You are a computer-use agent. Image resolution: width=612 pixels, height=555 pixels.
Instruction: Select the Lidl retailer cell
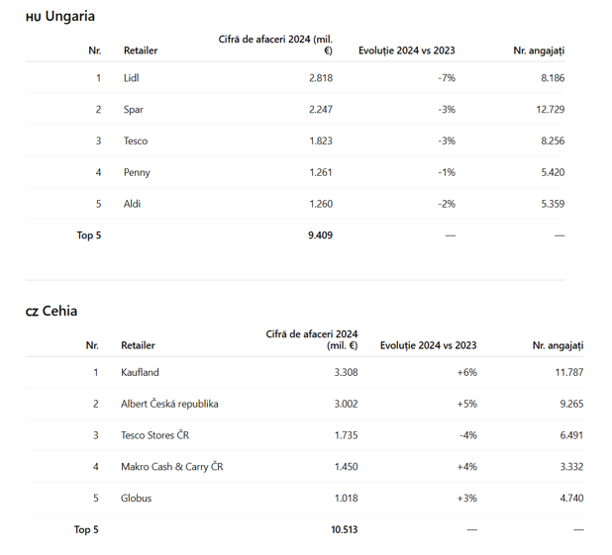[131, 78]
